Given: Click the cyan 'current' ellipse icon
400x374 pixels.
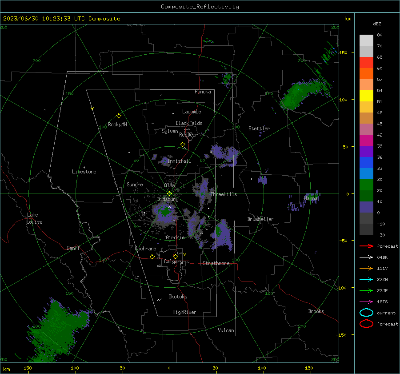Looking at the screenshot, I should click(366, 313).
